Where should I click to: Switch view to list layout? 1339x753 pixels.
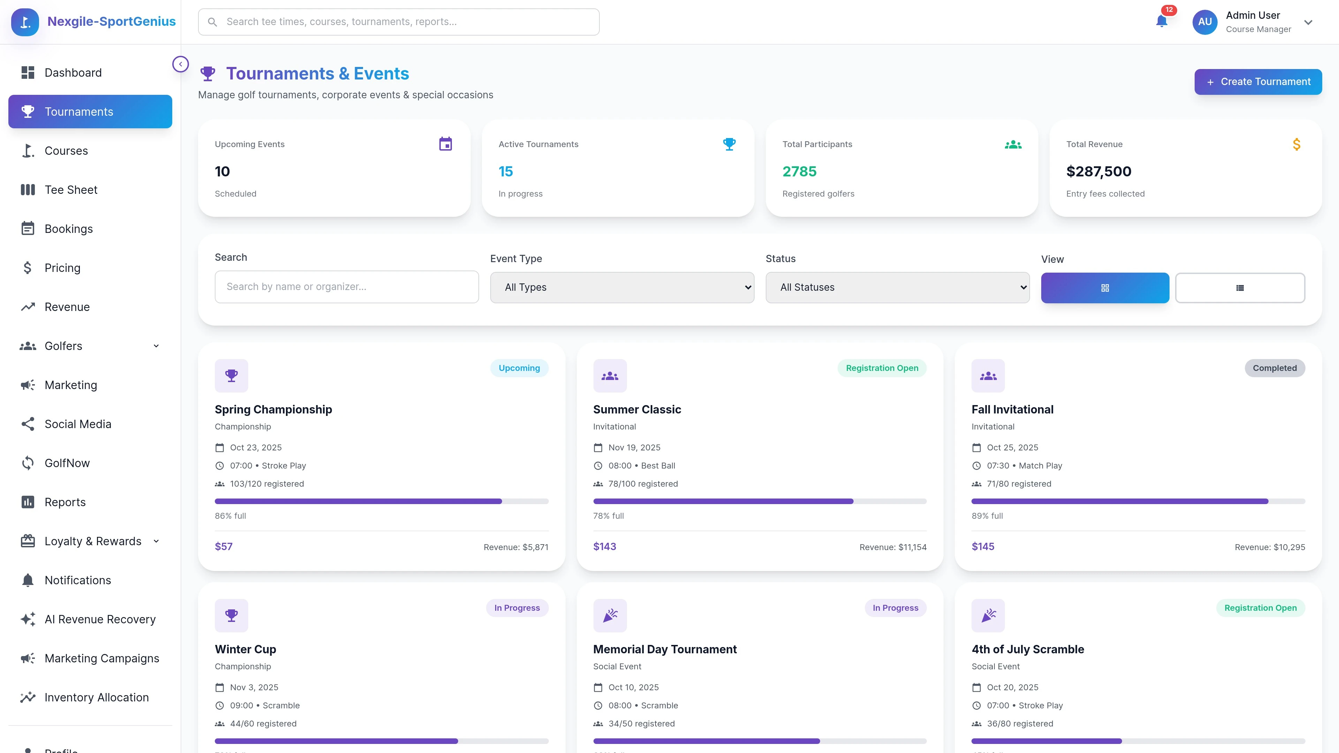[x=1240, y=287]
